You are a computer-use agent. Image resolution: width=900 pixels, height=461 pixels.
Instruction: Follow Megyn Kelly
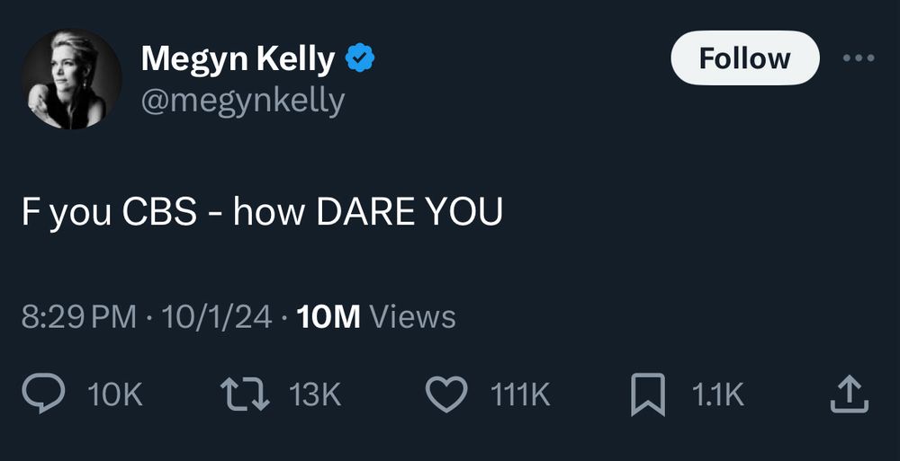(x=745, y=58)
